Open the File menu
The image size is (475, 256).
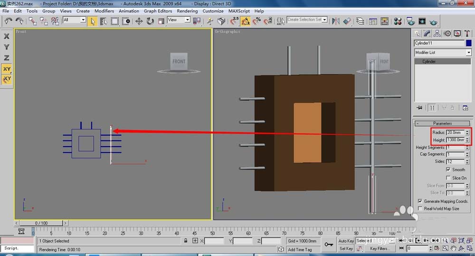point(6,11)
